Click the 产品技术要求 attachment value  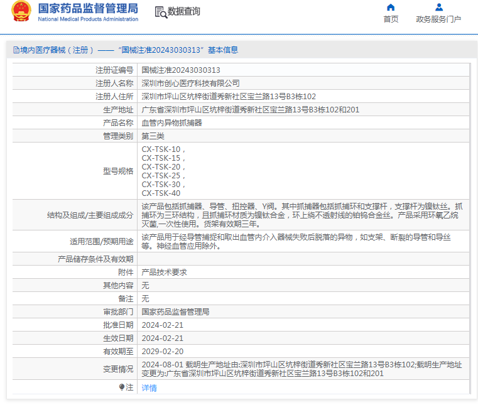(165, 272)
